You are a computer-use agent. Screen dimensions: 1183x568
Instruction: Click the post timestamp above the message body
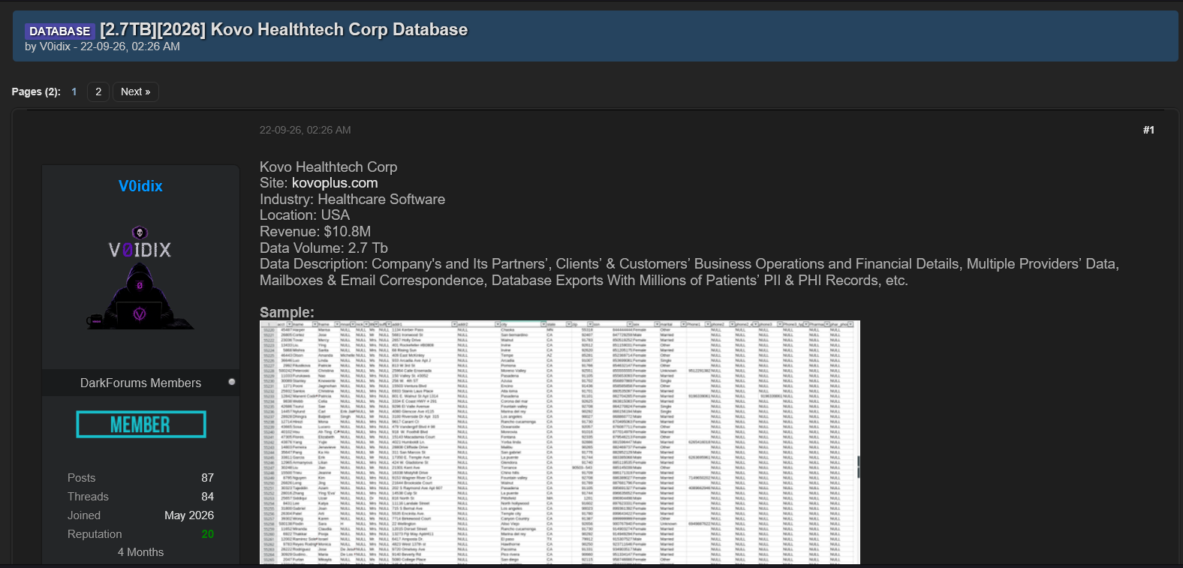(306, 130)
